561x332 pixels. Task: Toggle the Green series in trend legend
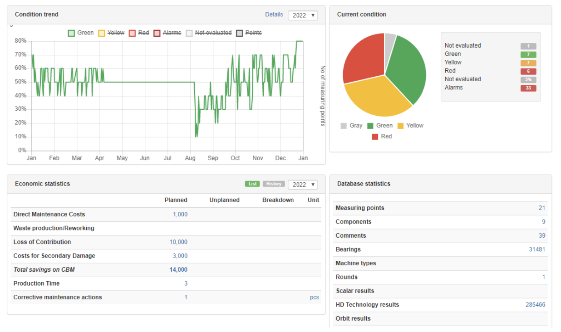pos(81,33)
